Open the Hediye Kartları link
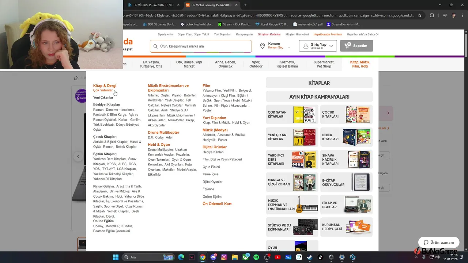This screenshot has width=468, height=263. [x=213, y=152]
